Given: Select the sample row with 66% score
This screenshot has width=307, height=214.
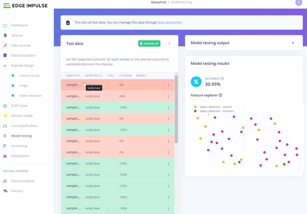Looking at the screenshot, I should click(x=117, y=96).
